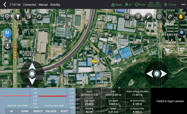This screenshot has height=114, width=187.
Task: Select the ruler measure tool
Action: tap(170, 17)
